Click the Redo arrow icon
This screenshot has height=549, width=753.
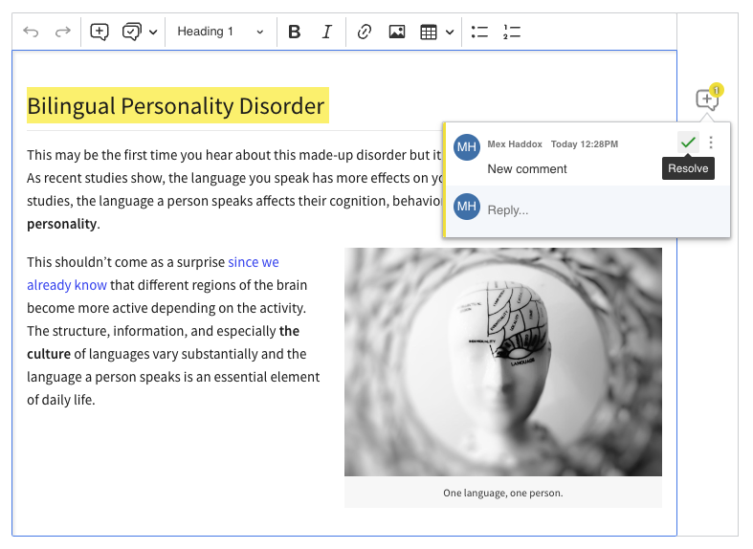click(x=62, y=32)
